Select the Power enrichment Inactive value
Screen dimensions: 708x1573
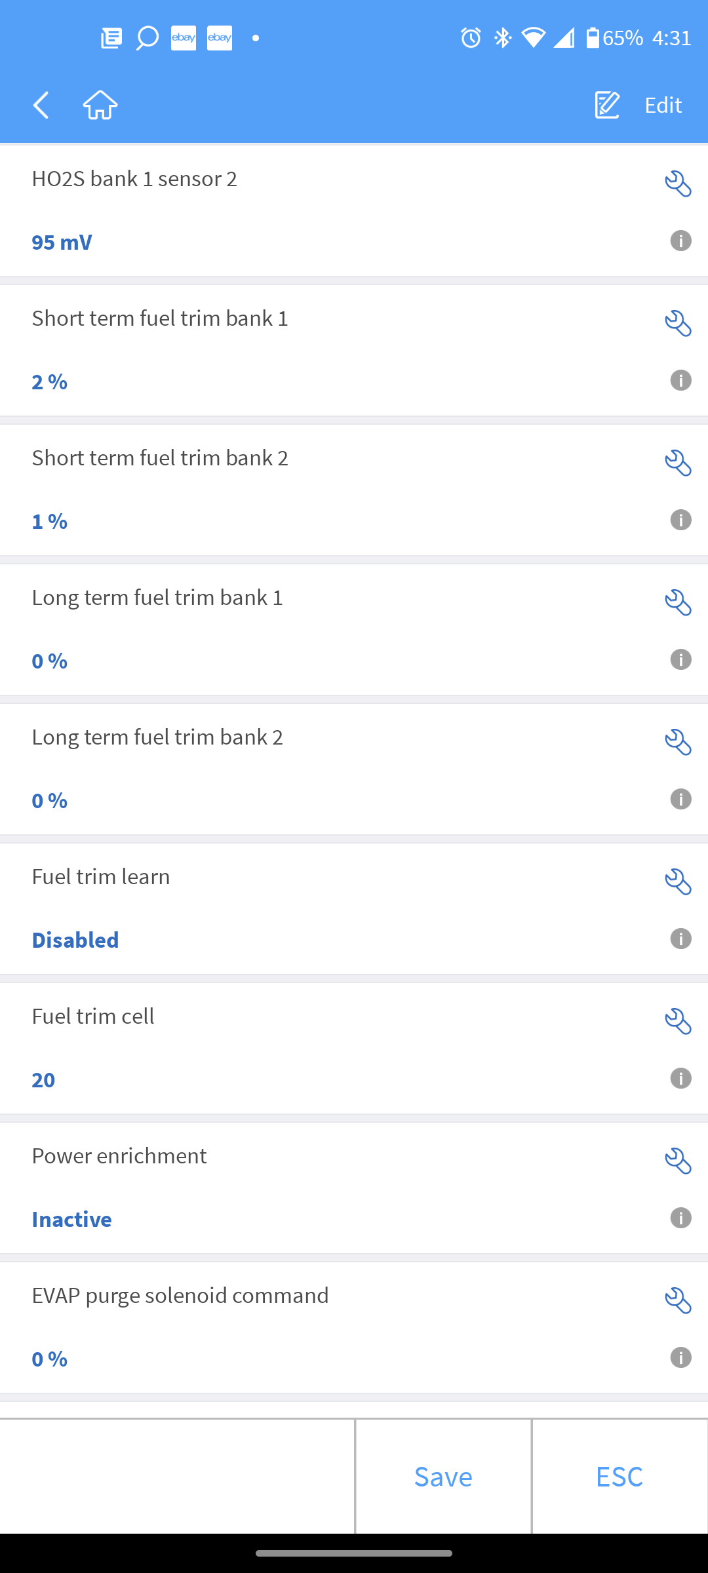(x=71, y=1219)
